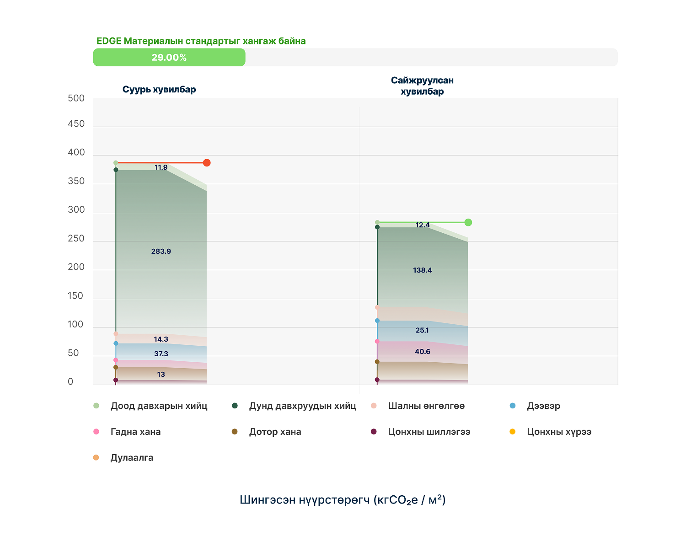Click the Сайжруулсан хувилбар column title

tap(422, 86)
